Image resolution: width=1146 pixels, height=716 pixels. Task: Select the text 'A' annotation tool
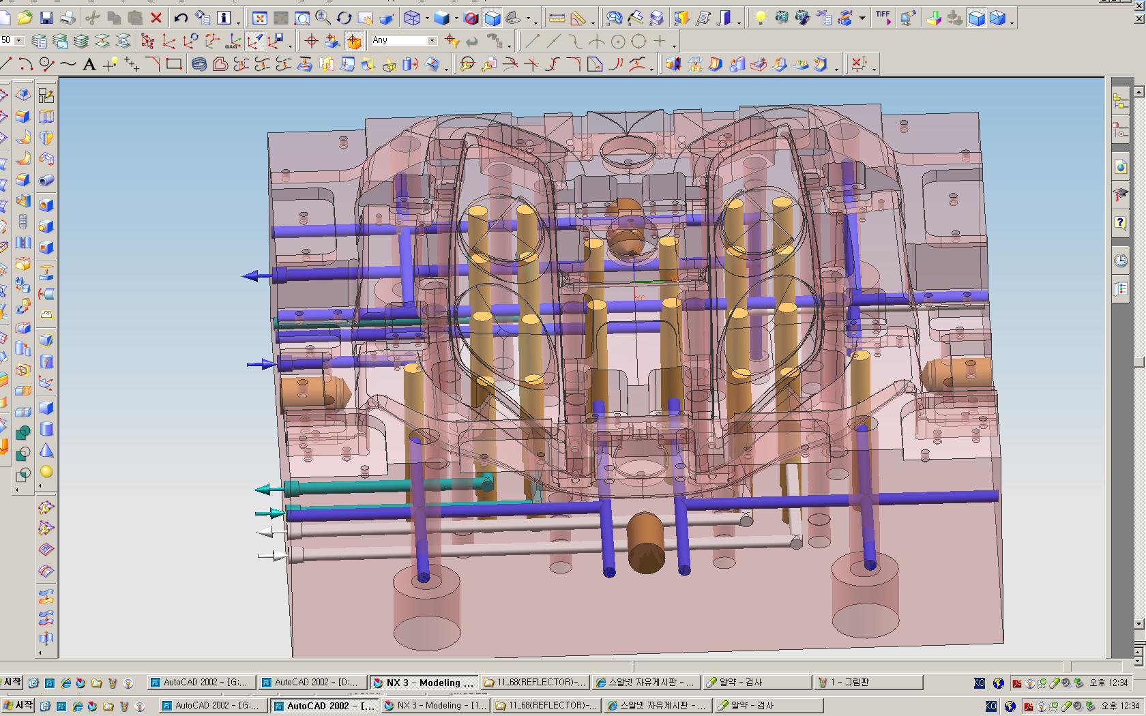pyautogui.click(x=89, y=65)
